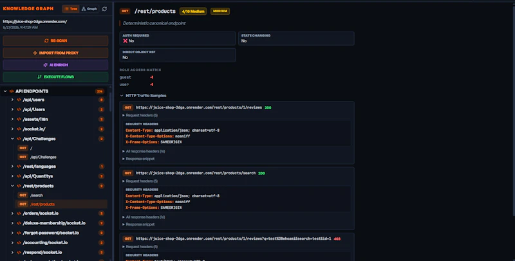Expand the /orders/socket.io node
The height and width of the screenshot is (261, 515).
coord(12,213)
